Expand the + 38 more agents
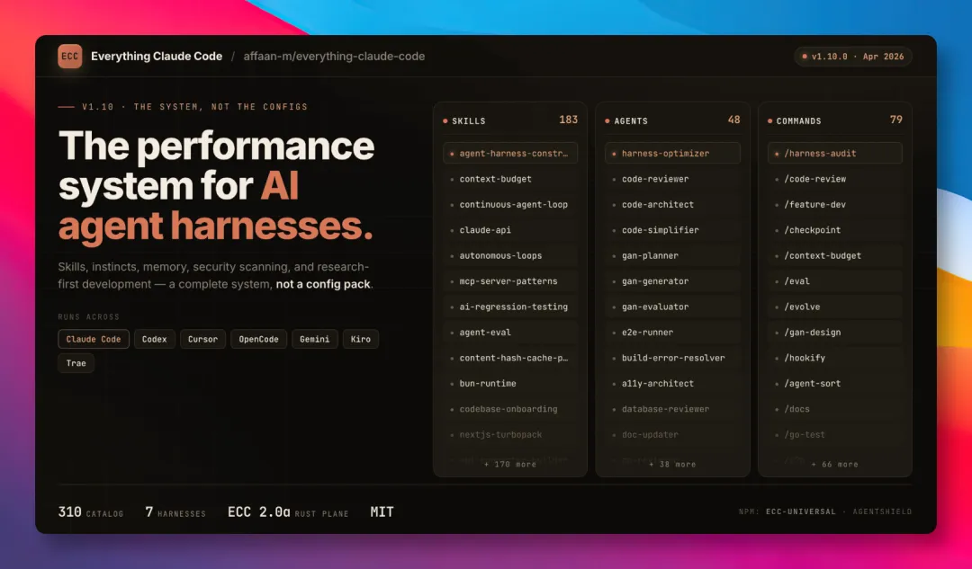This screenshot has height=569, width=972. [672, 465]
